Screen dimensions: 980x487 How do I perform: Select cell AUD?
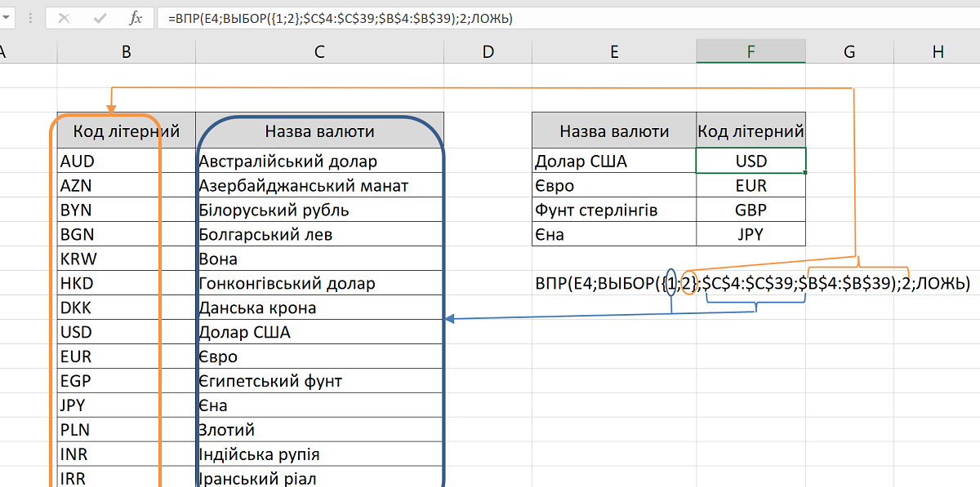[127, 161]
